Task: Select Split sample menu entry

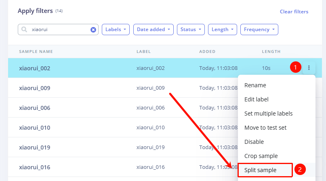Action: coord(261,170)
